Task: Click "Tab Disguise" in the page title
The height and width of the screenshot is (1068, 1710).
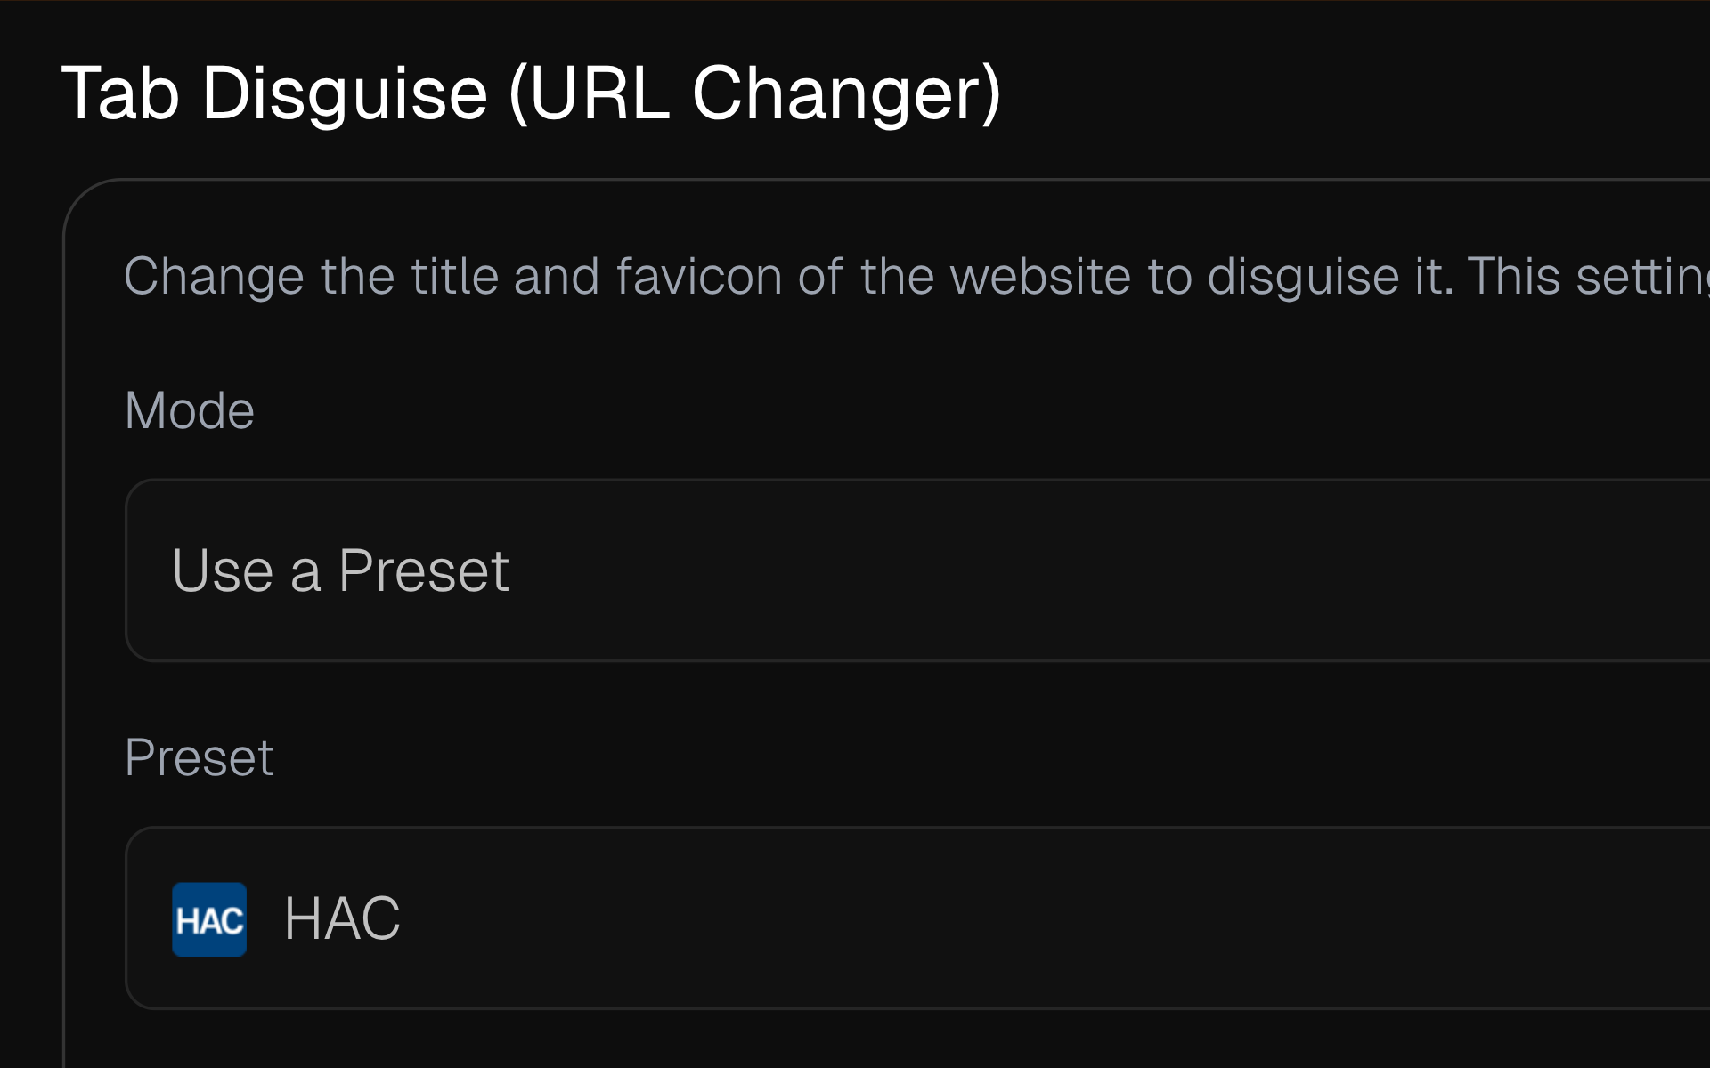Action: (x=274, y=93)
